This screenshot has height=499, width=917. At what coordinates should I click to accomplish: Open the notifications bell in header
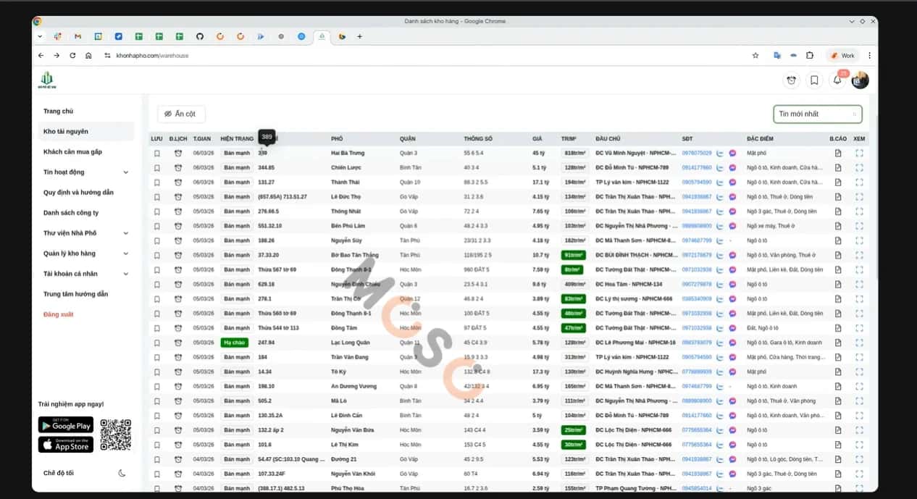coord(837,80)
